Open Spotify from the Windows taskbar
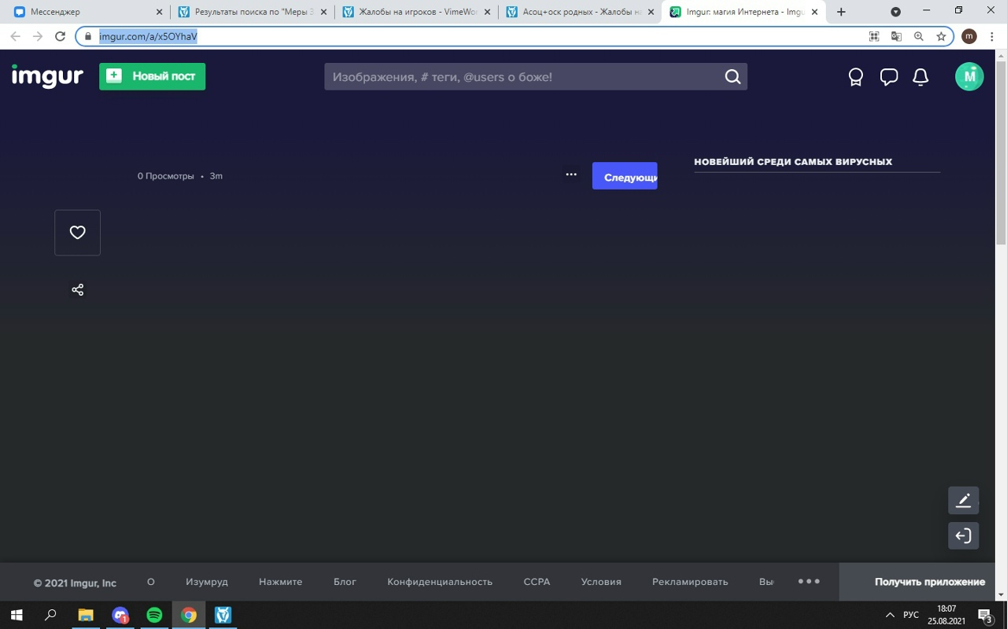1007x629 pixels. [x=154, y=615]
